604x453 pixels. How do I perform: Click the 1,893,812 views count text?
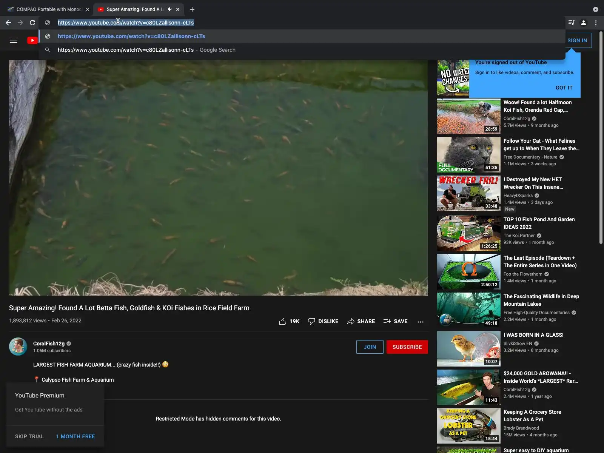[28, 320]
